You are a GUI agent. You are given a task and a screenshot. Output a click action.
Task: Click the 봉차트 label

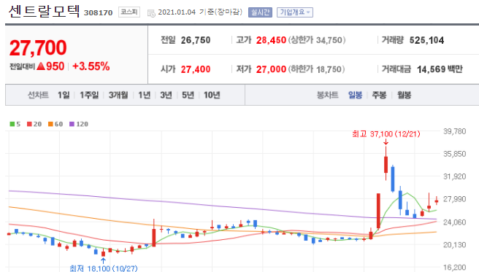(327, 95)
